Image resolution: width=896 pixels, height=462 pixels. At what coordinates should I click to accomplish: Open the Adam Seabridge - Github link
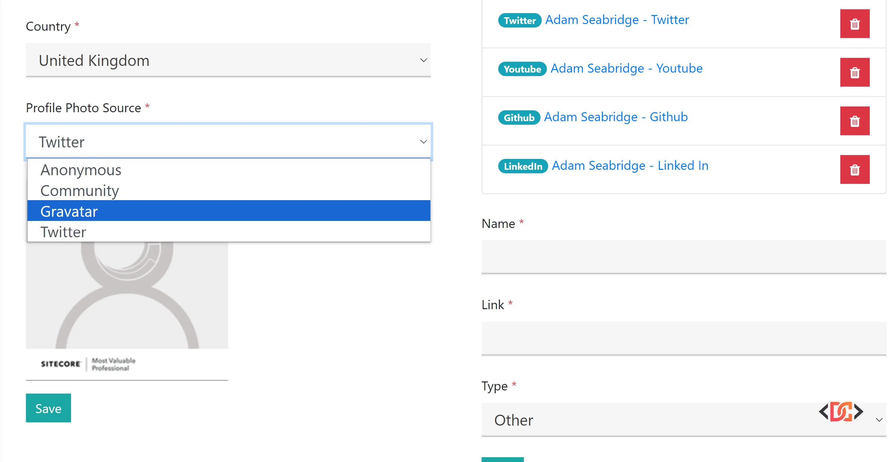click(615, 117)
